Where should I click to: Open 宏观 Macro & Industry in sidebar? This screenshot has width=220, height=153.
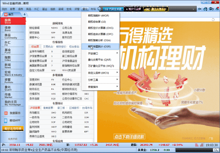13,73
